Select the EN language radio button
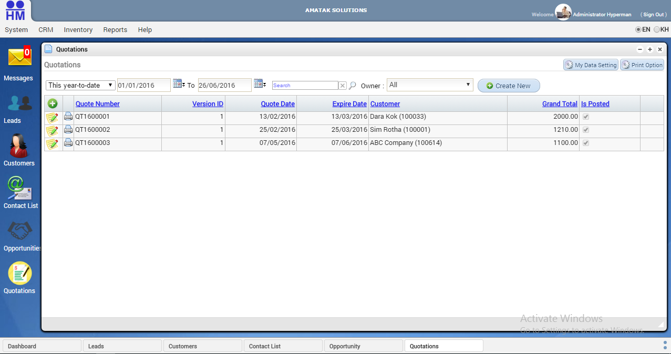This screenshot has height=354, width=671. click(638, 30)
